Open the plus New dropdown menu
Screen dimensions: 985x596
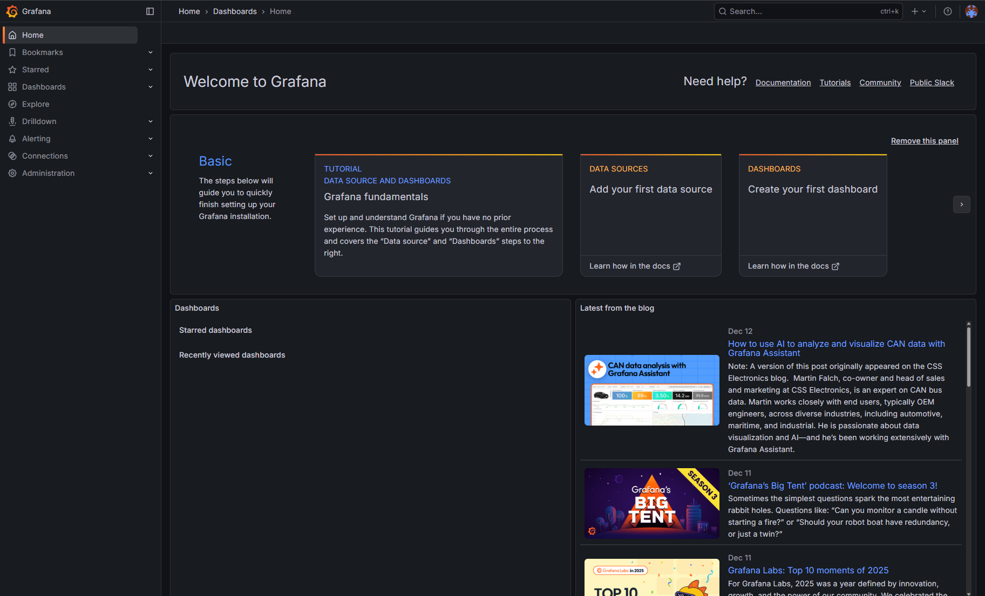pos(918,11)
